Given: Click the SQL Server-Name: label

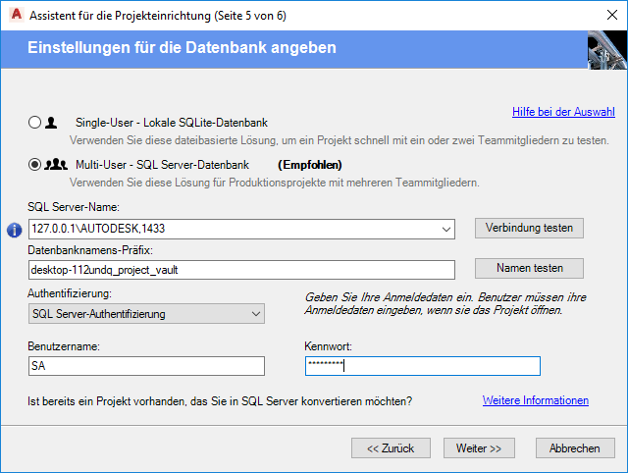Looking at the screenshot, I should pos(74,207).
